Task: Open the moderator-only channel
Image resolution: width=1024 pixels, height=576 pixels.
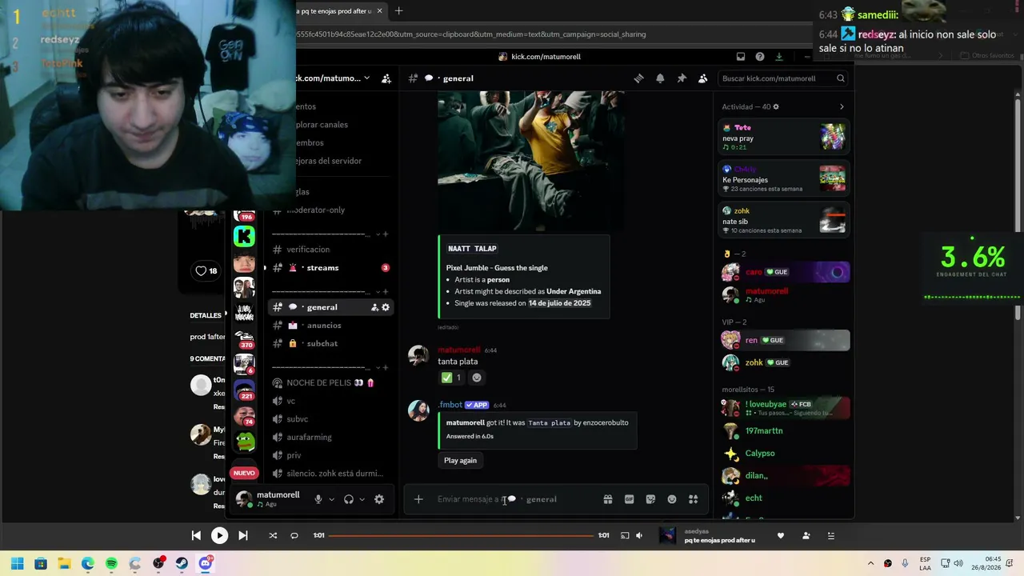Action: click(330, 210)
